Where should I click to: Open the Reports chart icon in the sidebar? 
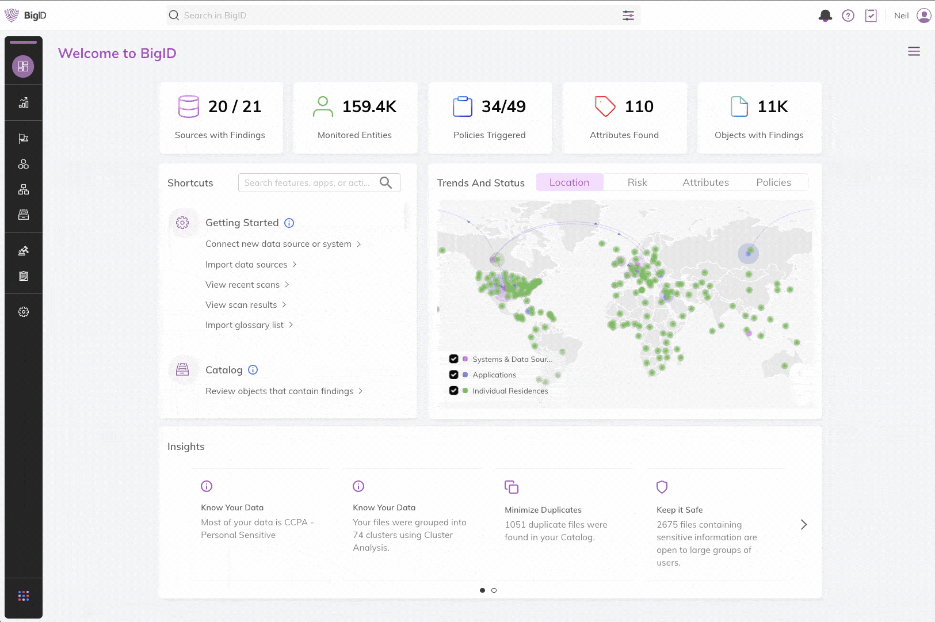pos(23,102)
